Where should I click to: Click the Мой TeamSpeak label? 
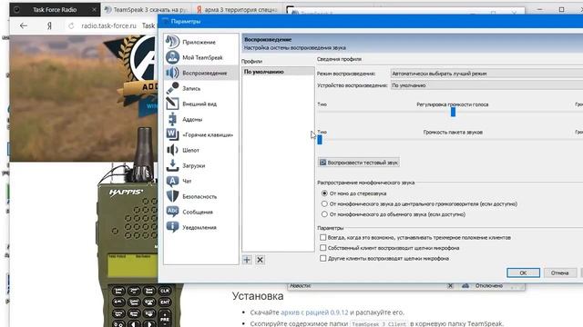[x=202, y=57]
